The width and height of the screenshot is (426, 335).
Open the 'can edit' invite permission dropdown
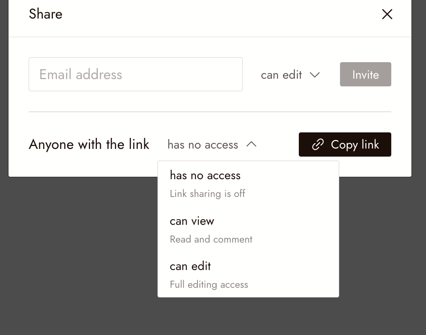pyautogui.click(x=290, y=75)
